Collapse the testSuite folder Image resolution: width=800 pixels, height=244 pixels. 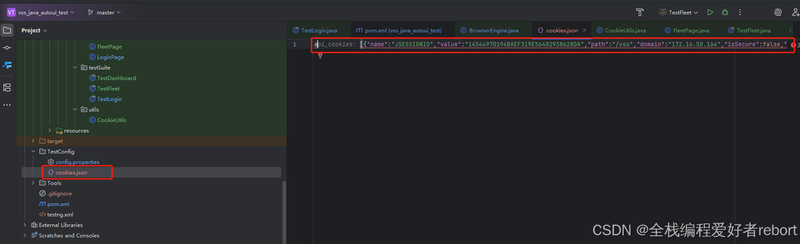[x=75, y=67]
